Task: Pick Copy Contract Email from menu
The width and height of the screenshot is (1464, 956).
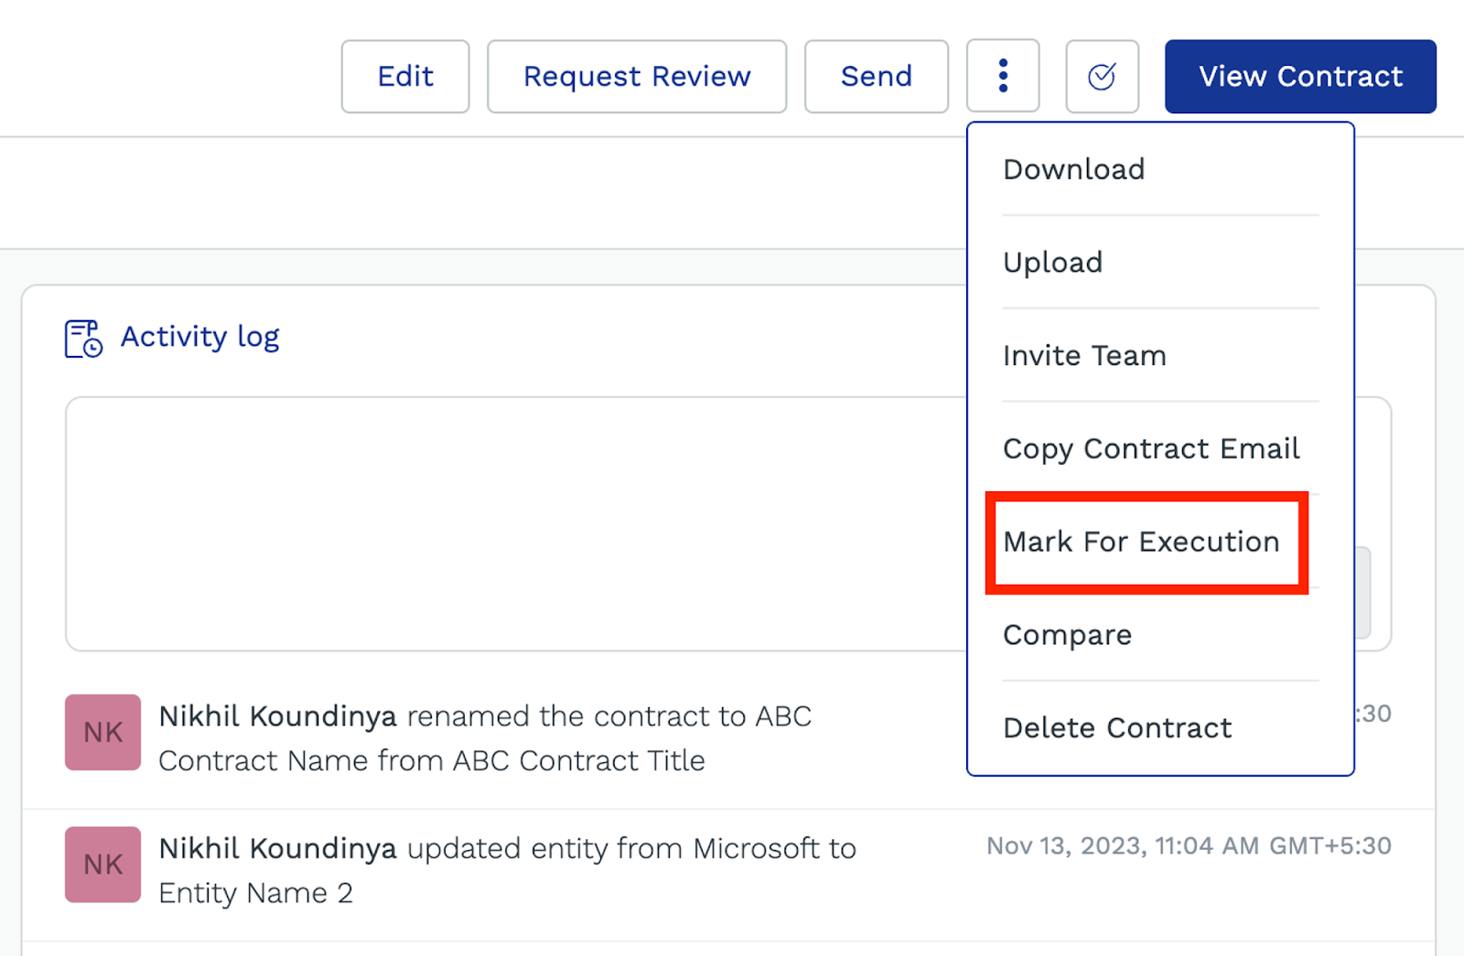Action: (1150, 449)
